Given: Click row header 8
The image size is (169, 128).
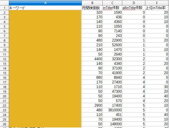Looking at the screenshot, I should (x=4, y=40).
